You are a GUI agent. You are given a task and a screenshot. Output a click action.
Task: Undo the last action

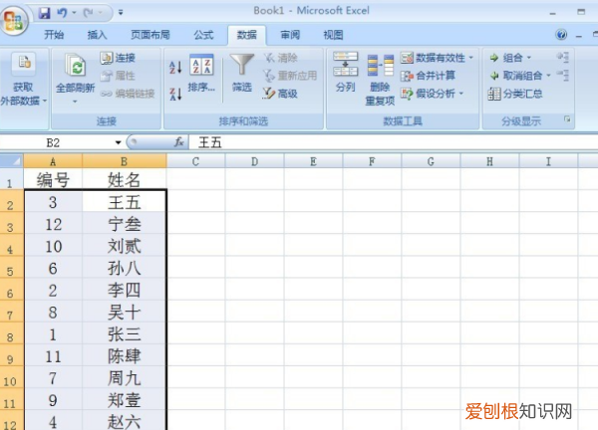click(x=62, y=13)
